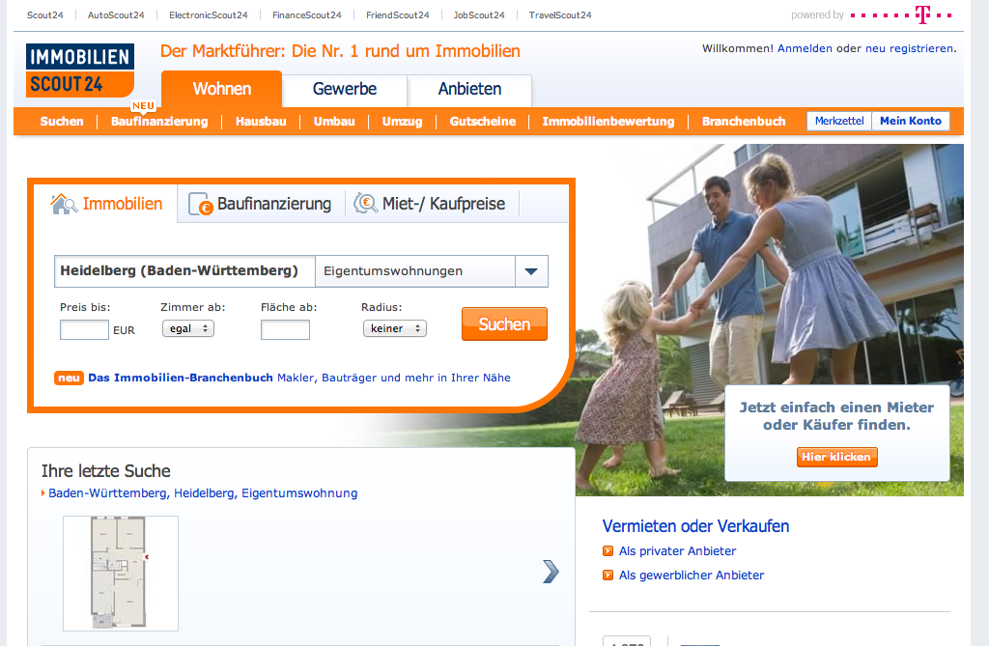Open the TravelScout24 top link

[560, 15]
